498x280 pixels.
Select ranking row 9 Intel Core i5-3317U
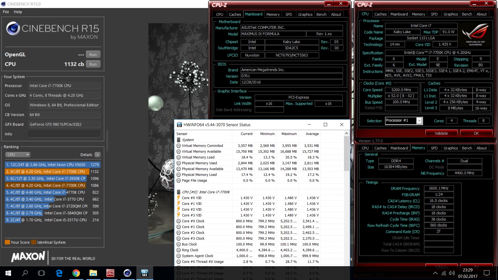point(52,220)
